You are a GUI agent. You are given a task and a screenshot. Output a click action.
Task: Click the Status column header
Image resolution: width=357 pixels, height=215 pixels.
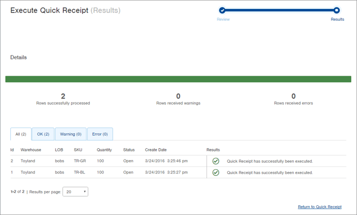click(x=129, y=150)
